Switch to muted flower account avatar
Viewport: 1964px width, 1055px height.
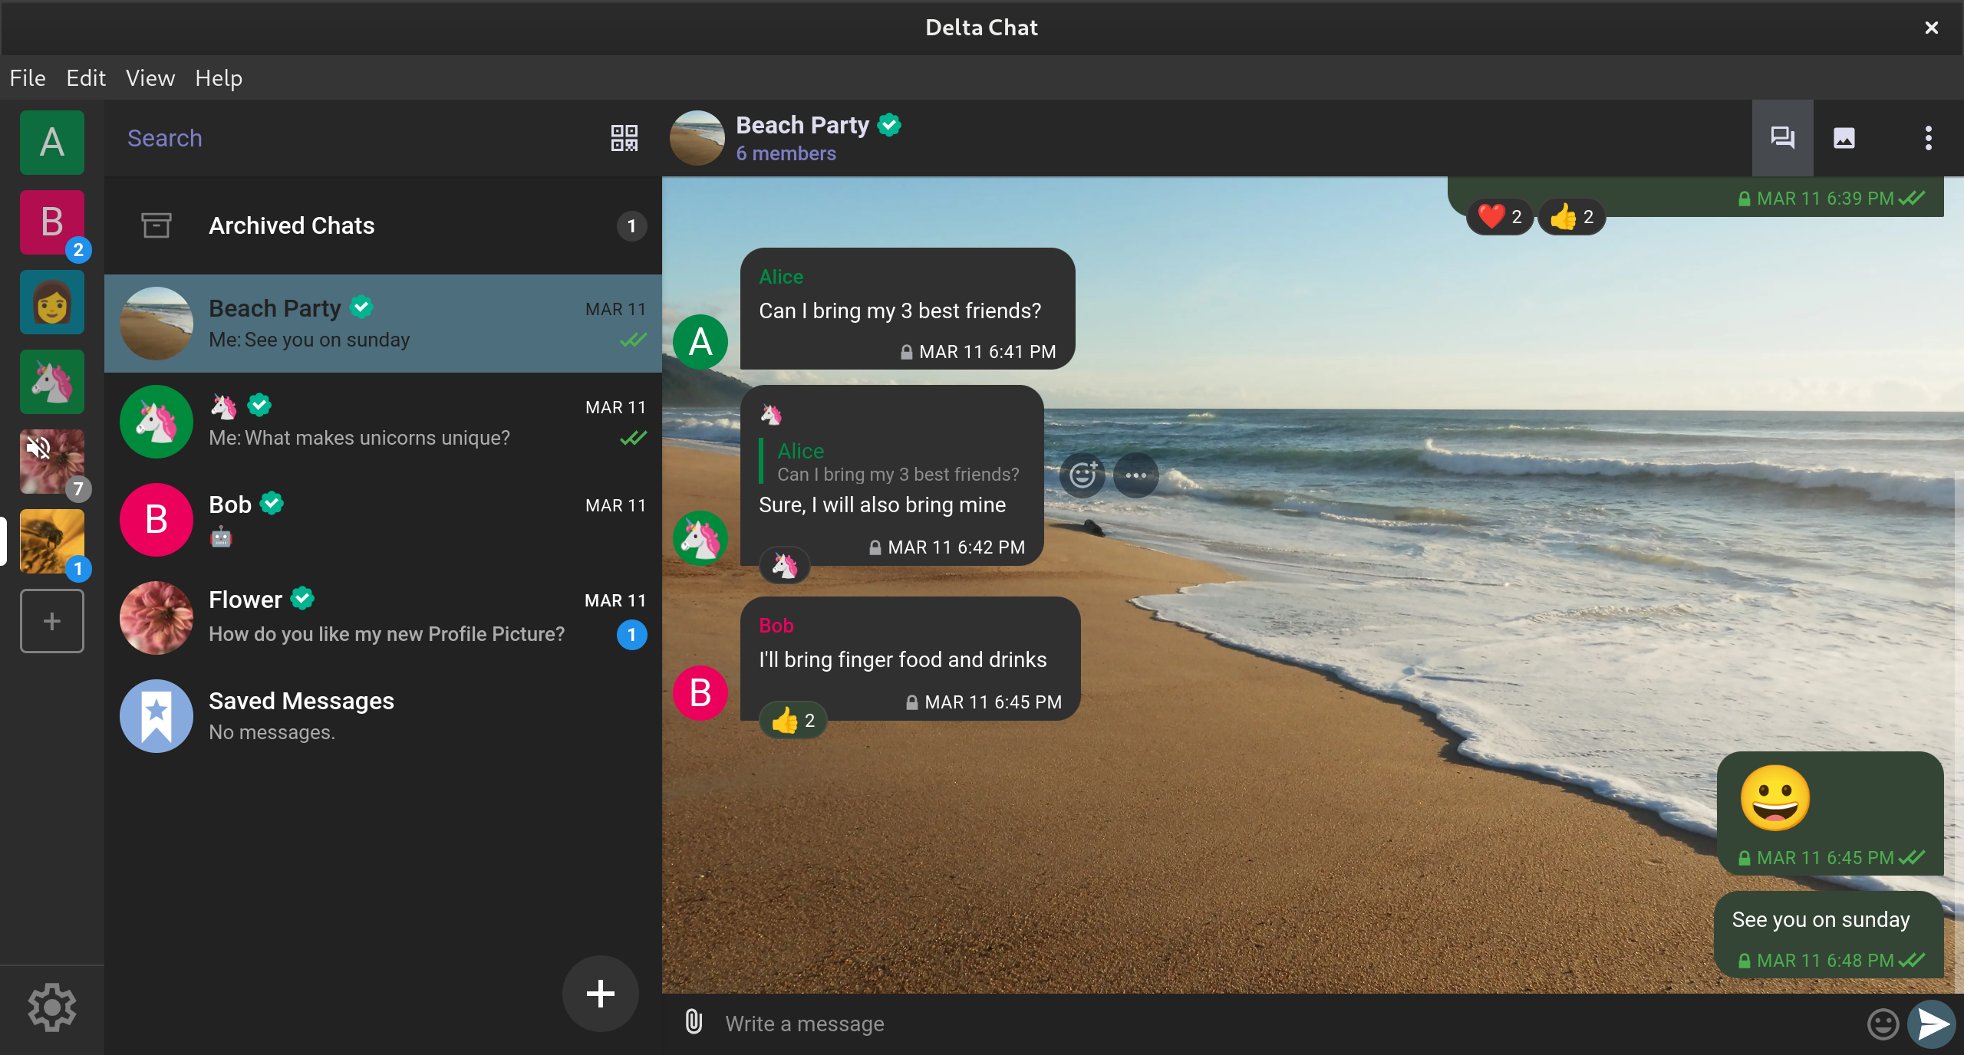[51, 460]
